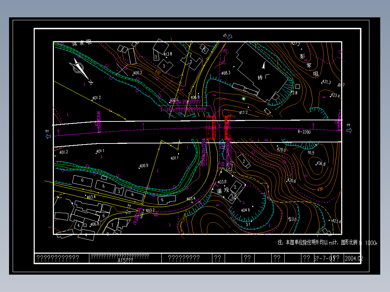The height and width of the screenshot is (292, 390).
Task: Click the magenta number 20 near top
Action: coord(225,51)
